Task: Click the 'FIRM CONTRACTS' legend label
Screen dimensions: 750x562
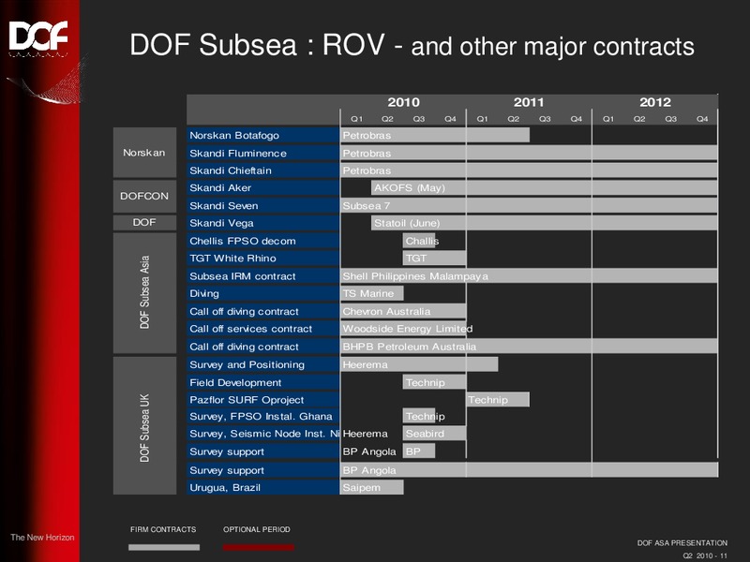Action: point(163,529)
